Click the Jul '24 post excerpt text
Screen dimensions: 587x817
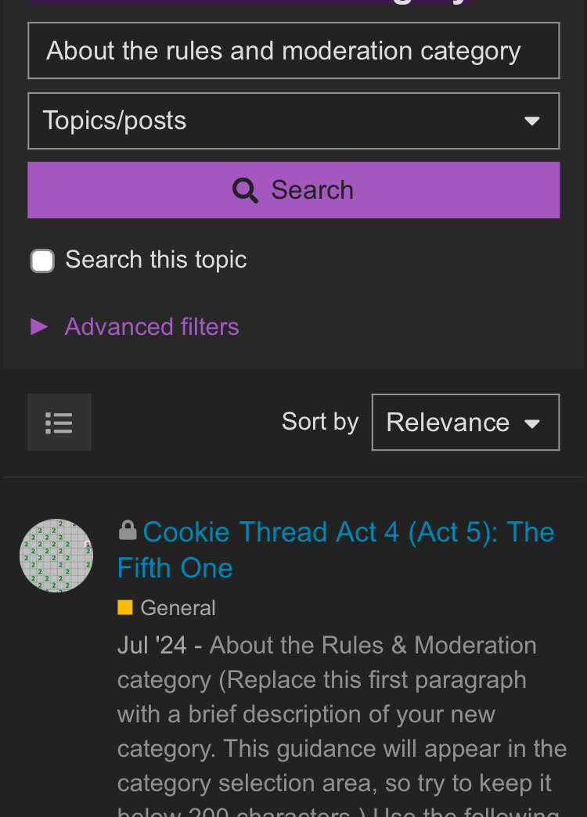pos(342,724)
